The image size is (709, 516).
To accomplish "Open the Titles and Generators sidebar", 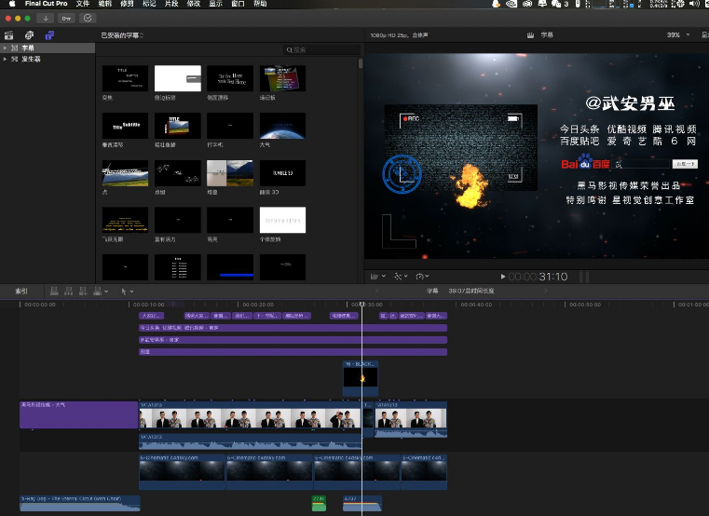I will pyautogui.click(x=49, y=34).
